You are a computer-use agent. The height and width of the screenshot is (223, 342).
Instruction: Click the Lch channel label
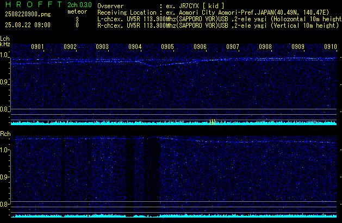coord(5,39)
